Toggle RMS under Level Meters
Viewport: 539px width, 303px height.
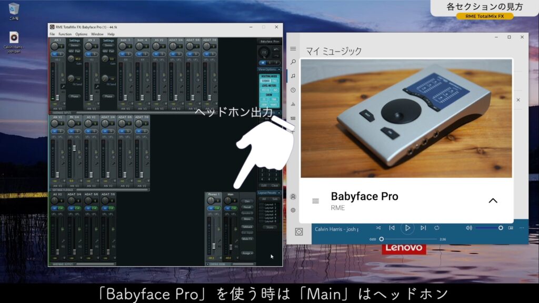[275, 90]
